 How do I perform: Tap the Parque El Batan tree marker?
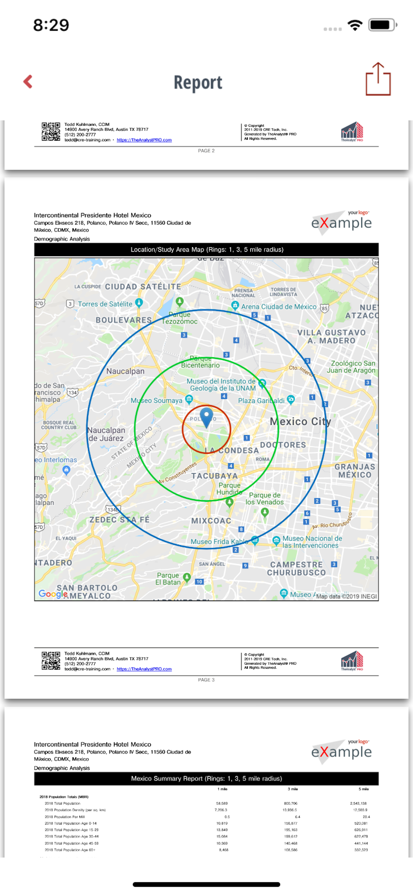[x=187, y=577]
